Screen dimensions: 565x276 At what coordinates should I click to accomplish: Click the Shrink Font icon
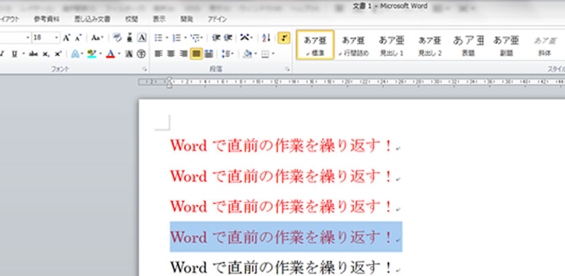78,37
